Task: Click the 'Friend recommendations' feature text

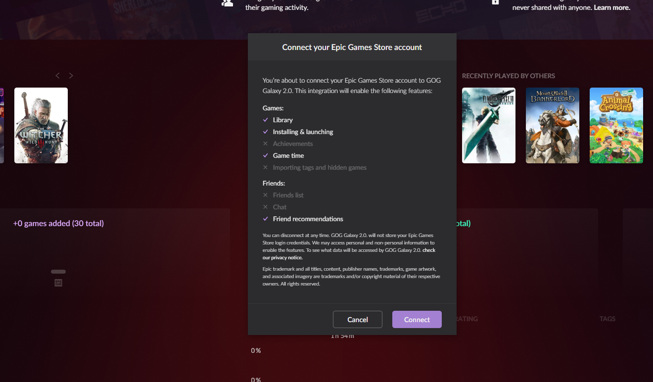Action: coord(308,219)
